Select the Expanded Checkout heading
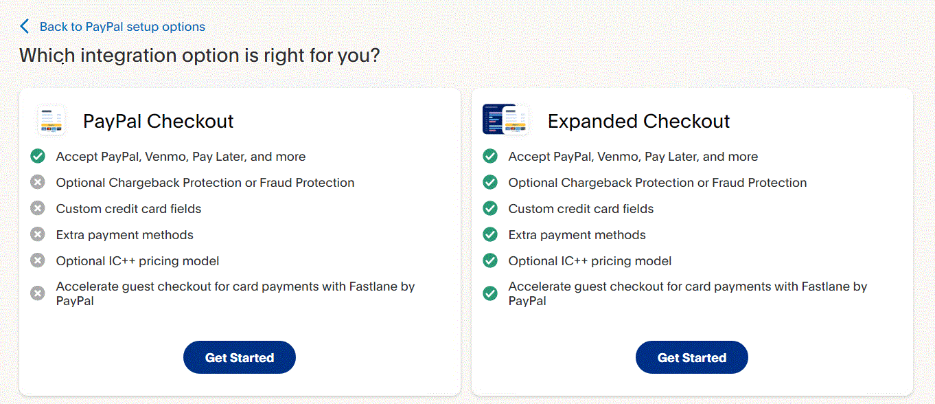This screenshot has height=404, width=935. click(639, 122)
